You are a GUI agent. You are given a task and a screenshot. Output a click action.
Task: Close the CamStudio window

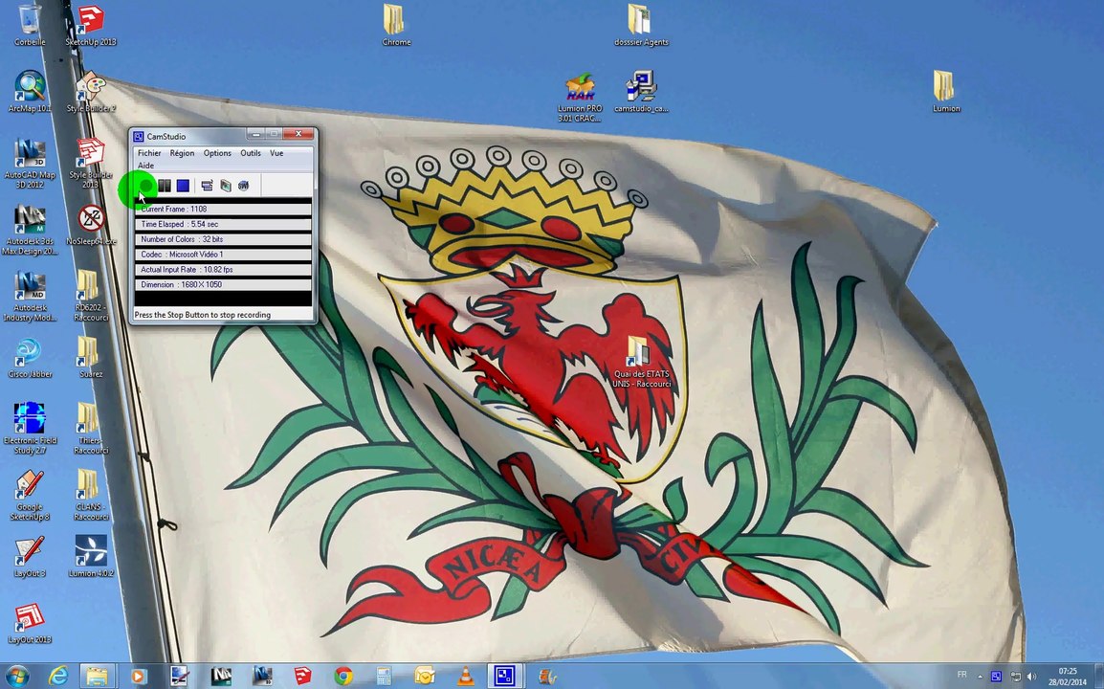click(299, 134)
